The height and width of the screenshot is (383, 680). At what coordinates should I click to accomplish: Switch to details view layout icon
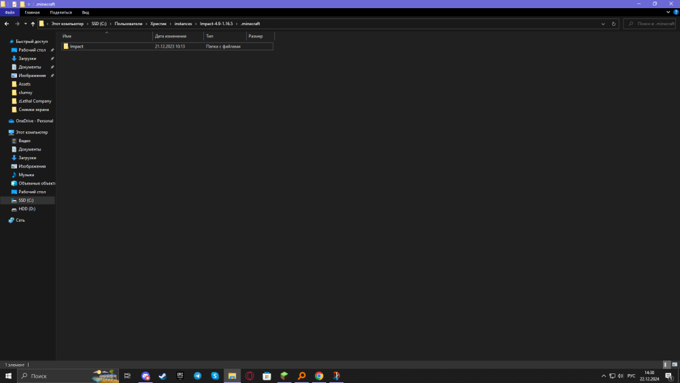(x=666, y=365)
